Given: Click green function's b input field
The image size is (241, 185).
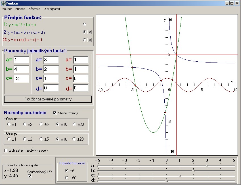Looking at the screenshot, I should pyautogui.click(x=21, y=69).
